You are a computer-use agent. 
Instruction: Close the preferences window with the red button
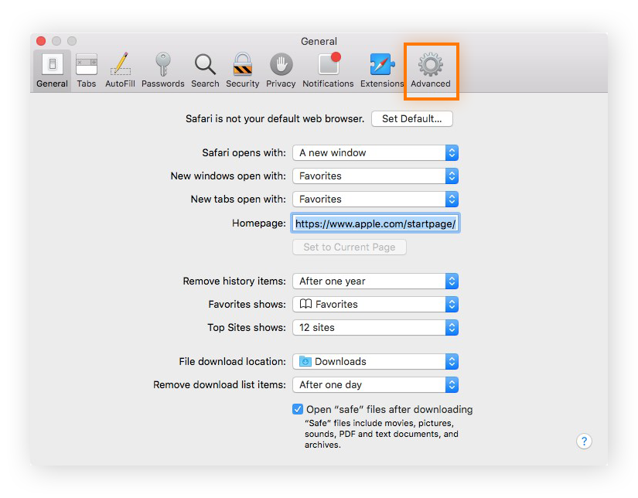[41, 41]
